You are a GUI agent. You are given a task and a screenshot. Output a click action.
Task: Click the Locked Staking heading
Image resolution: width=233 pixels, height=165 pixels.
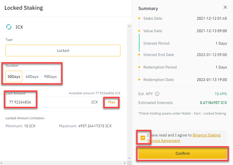pos(24,8)
